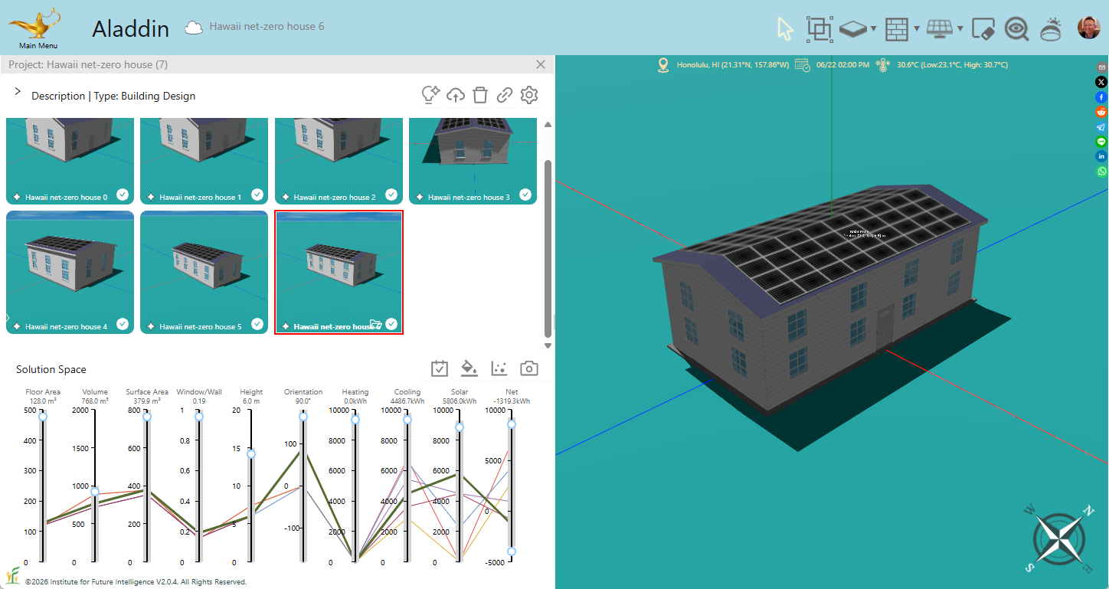Screen dimensions: 1109x589
Task: Open the Aladdin Main Menu
Action: point(38,29)
